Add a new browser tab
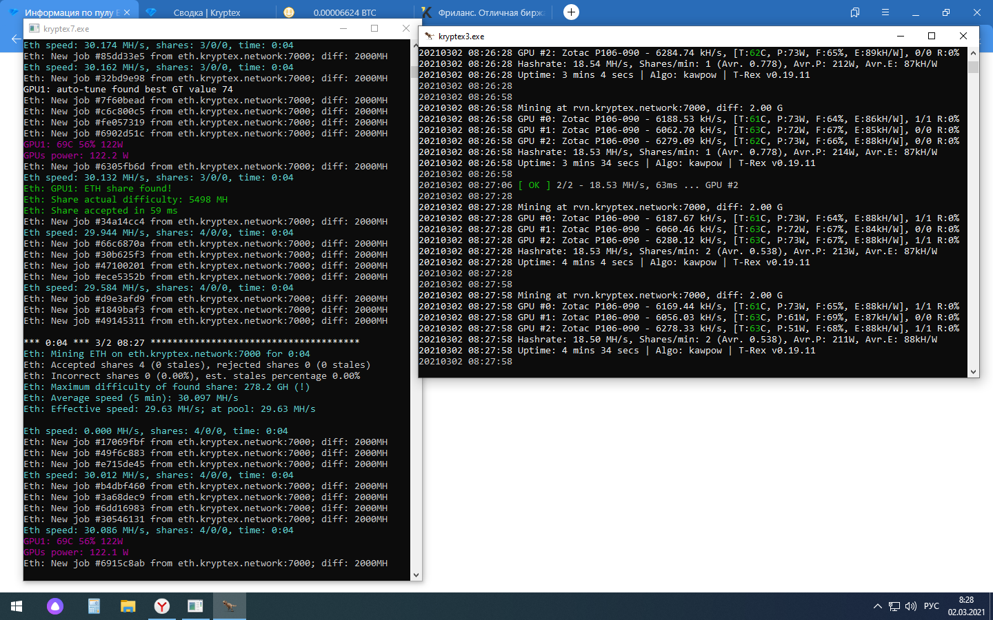The height and width of the screenshot is (620, 993). [x=571, y=12]
